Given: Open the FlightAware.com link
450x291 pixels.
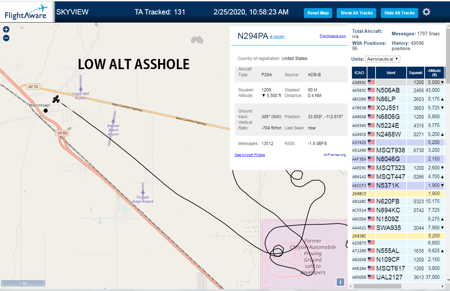Looking at the screenshot, I should 333,36.
